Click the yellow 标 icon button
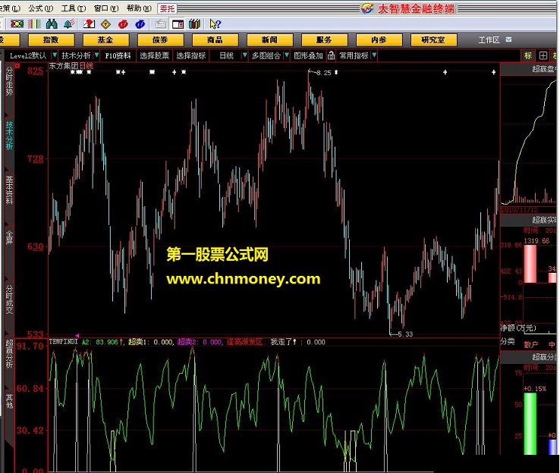 [528, 55]
